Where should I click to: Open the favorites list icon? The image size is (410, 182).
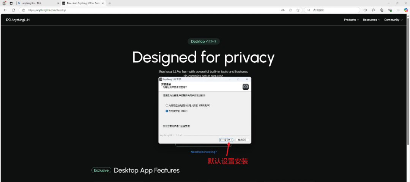tap(374, 10)
